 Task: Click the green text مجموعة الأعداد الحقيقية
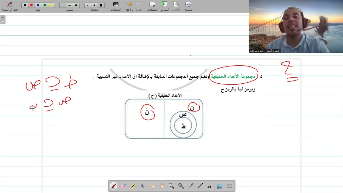tap(233, 76)
